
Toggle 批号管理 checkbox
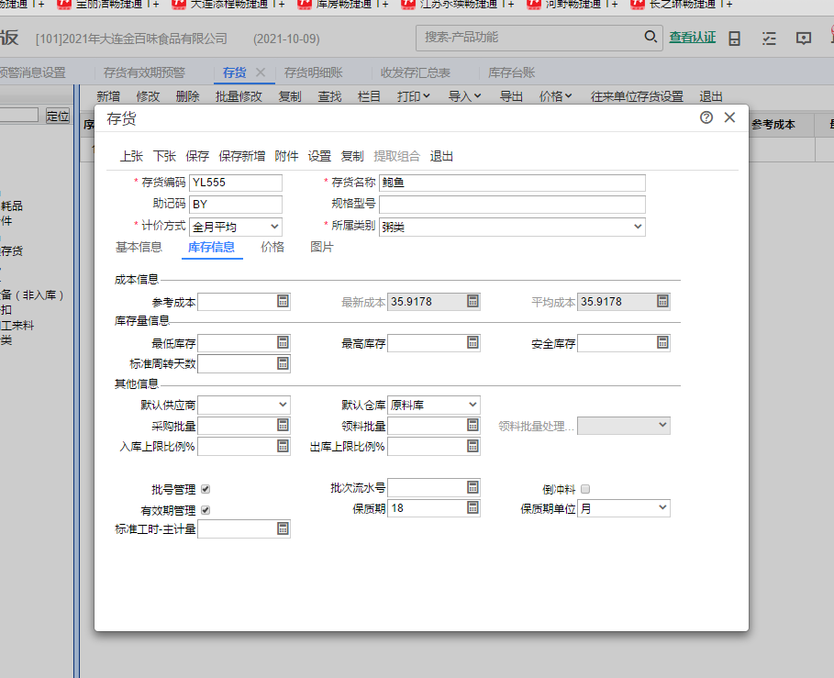[x=206, y=489]
